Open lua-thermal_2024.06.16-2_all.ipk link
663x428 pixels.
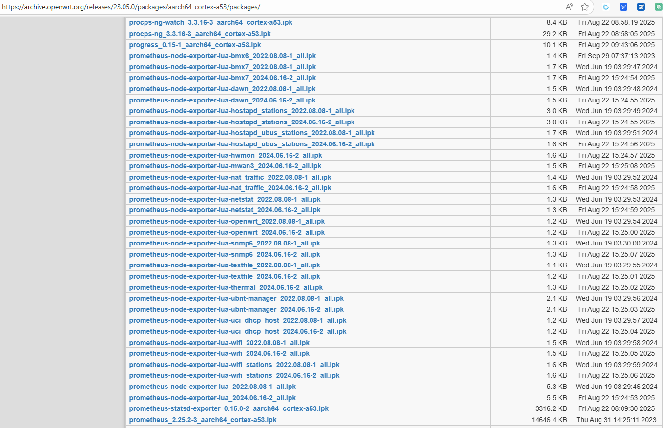[x=226, y=287]
